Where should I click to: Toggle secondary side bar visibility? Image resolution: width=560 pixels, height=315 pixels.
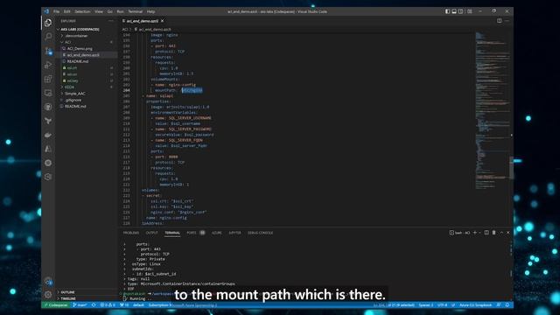(x=461, y=11)
